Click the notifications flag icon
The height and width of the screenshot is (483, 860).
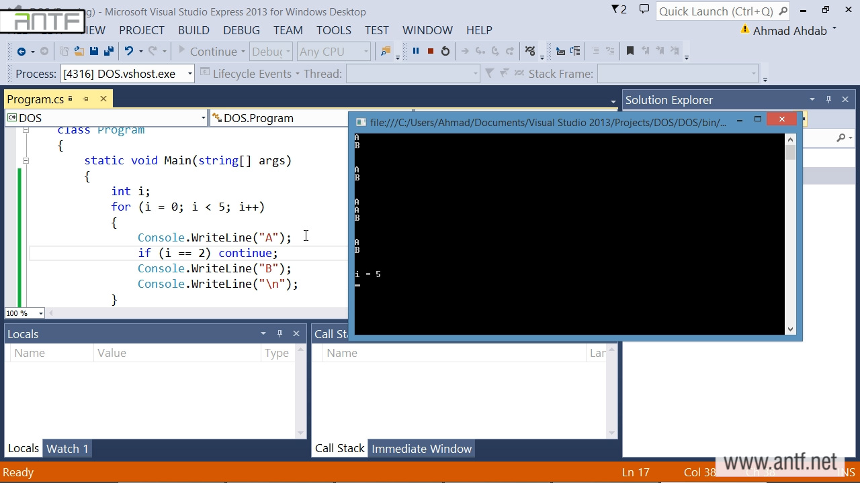pyautogui.click(x=618, y=9)
